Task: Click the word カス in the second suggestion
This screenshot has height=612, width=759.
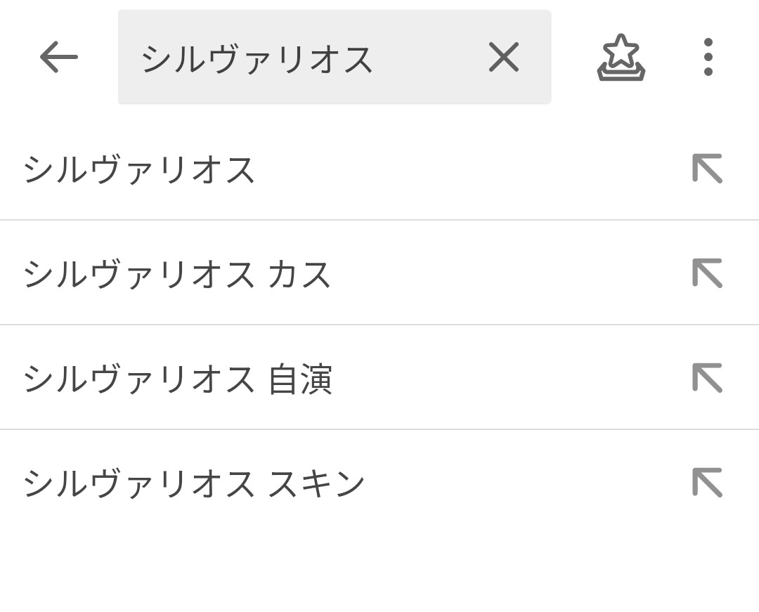Action: (299, 274)
